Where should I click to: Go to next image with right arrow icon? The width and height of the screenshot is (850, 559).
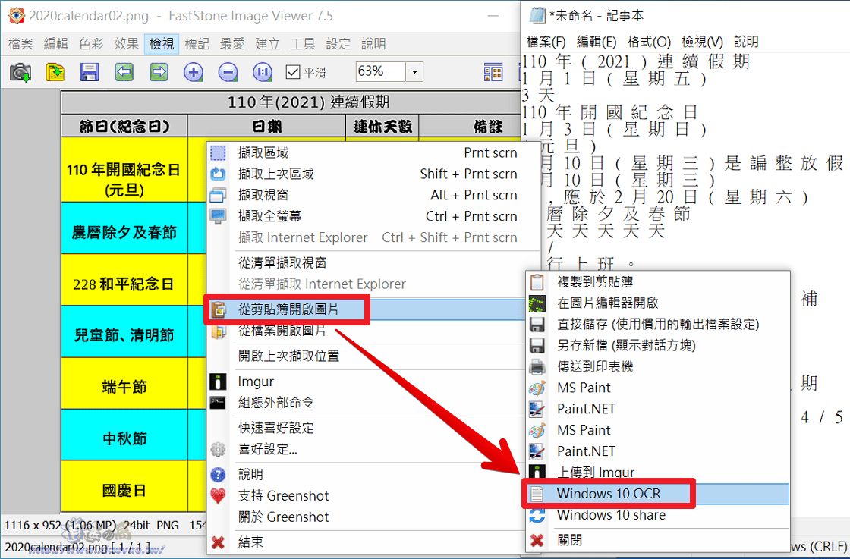159,71
